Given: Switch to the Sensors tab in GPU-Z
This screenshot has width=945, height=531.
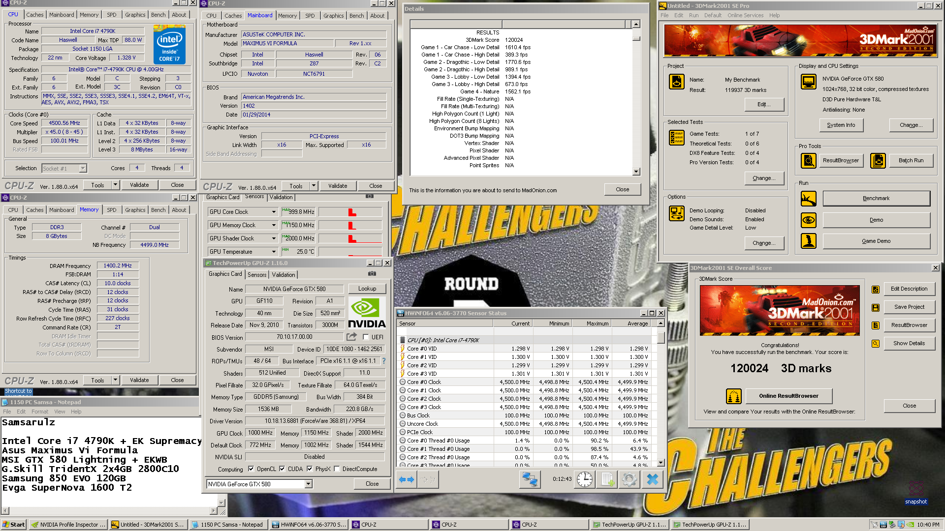Looking at the screenshot, I should click(257, 275).
